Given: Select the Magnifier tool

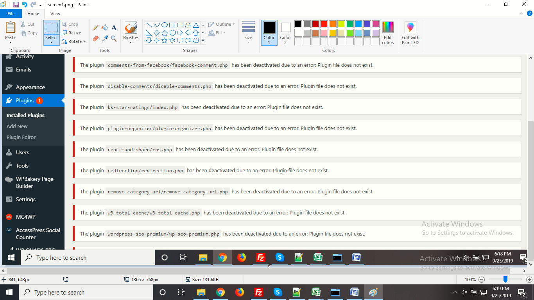Looking at the screenshot, I should [114, 38].
